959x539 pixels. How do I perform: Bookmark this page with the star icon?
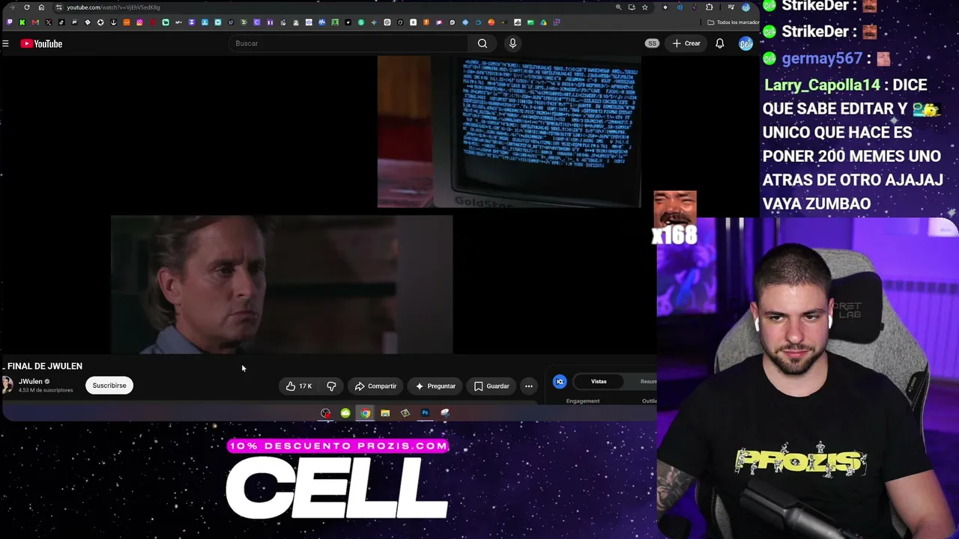tap(644, 7)
